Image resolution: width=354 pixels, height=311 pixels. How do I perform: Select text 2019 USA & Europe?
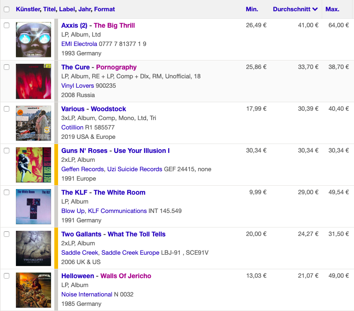point(88,137)
